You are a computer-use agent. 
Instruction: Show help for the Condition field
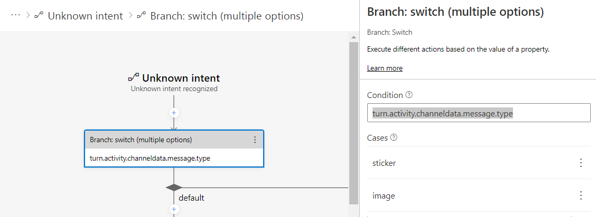409,95
